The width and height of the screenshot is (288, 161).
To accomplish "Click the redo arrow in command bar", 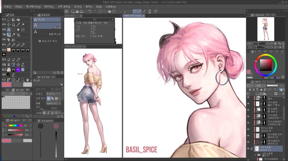I will 94,11.
